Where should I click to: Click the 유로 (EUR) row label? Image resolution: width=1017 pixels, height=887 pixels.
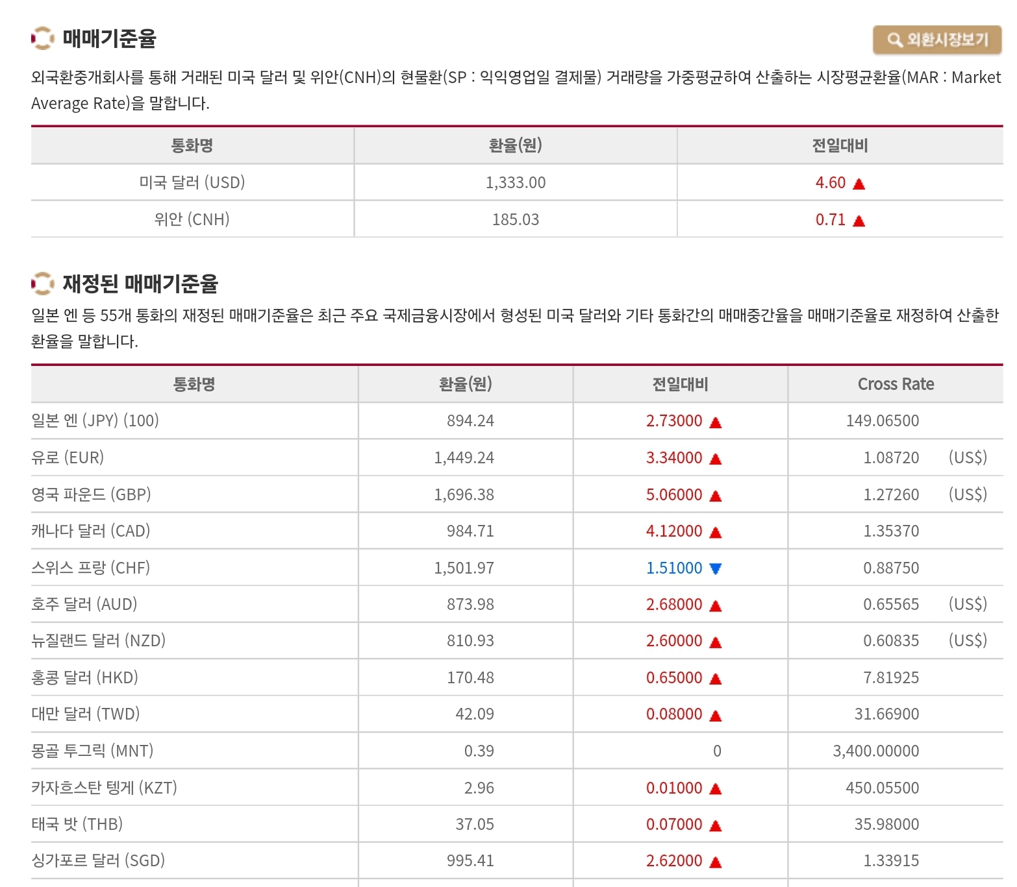pos(68,457)
